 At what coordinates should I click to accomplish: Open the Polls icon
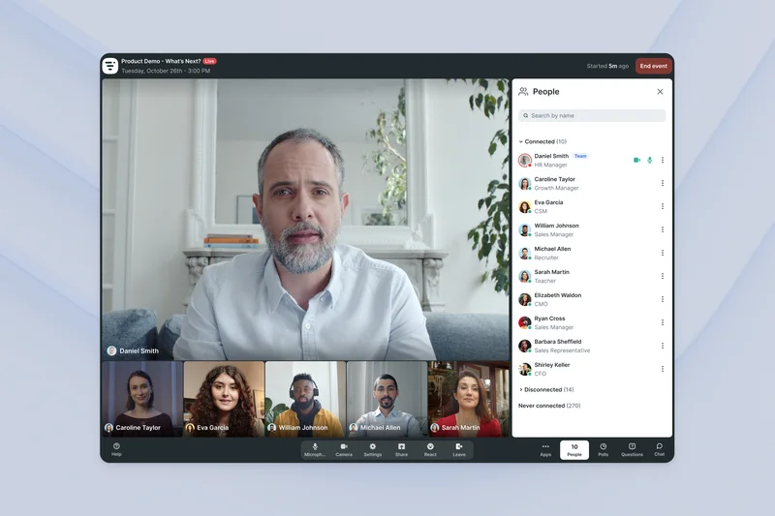603,449
